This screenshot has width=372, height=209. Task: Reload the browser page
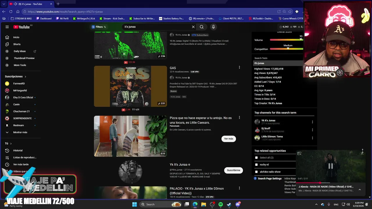11,12
